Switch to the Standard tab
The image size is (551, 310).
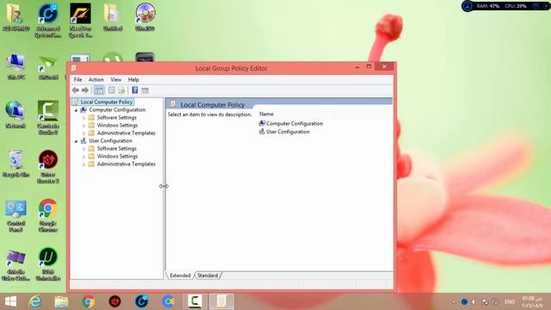point(207,276)
